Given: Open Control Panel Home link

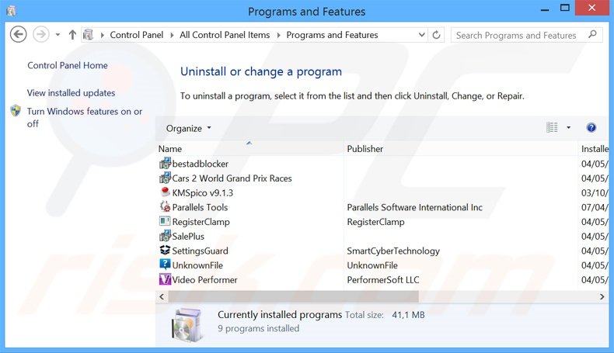Looking at the screenshot, I should click(68, 65).
